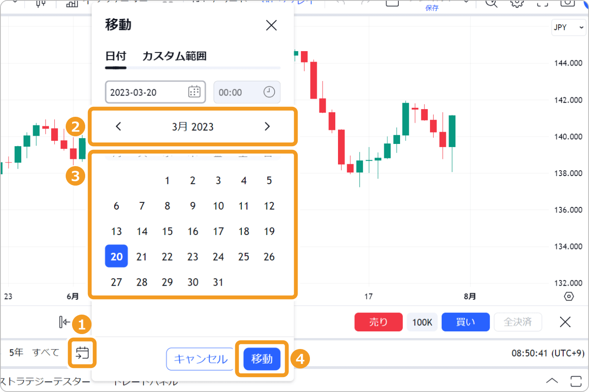
Task: Select the 5年 time range
Action: point(16,352)
